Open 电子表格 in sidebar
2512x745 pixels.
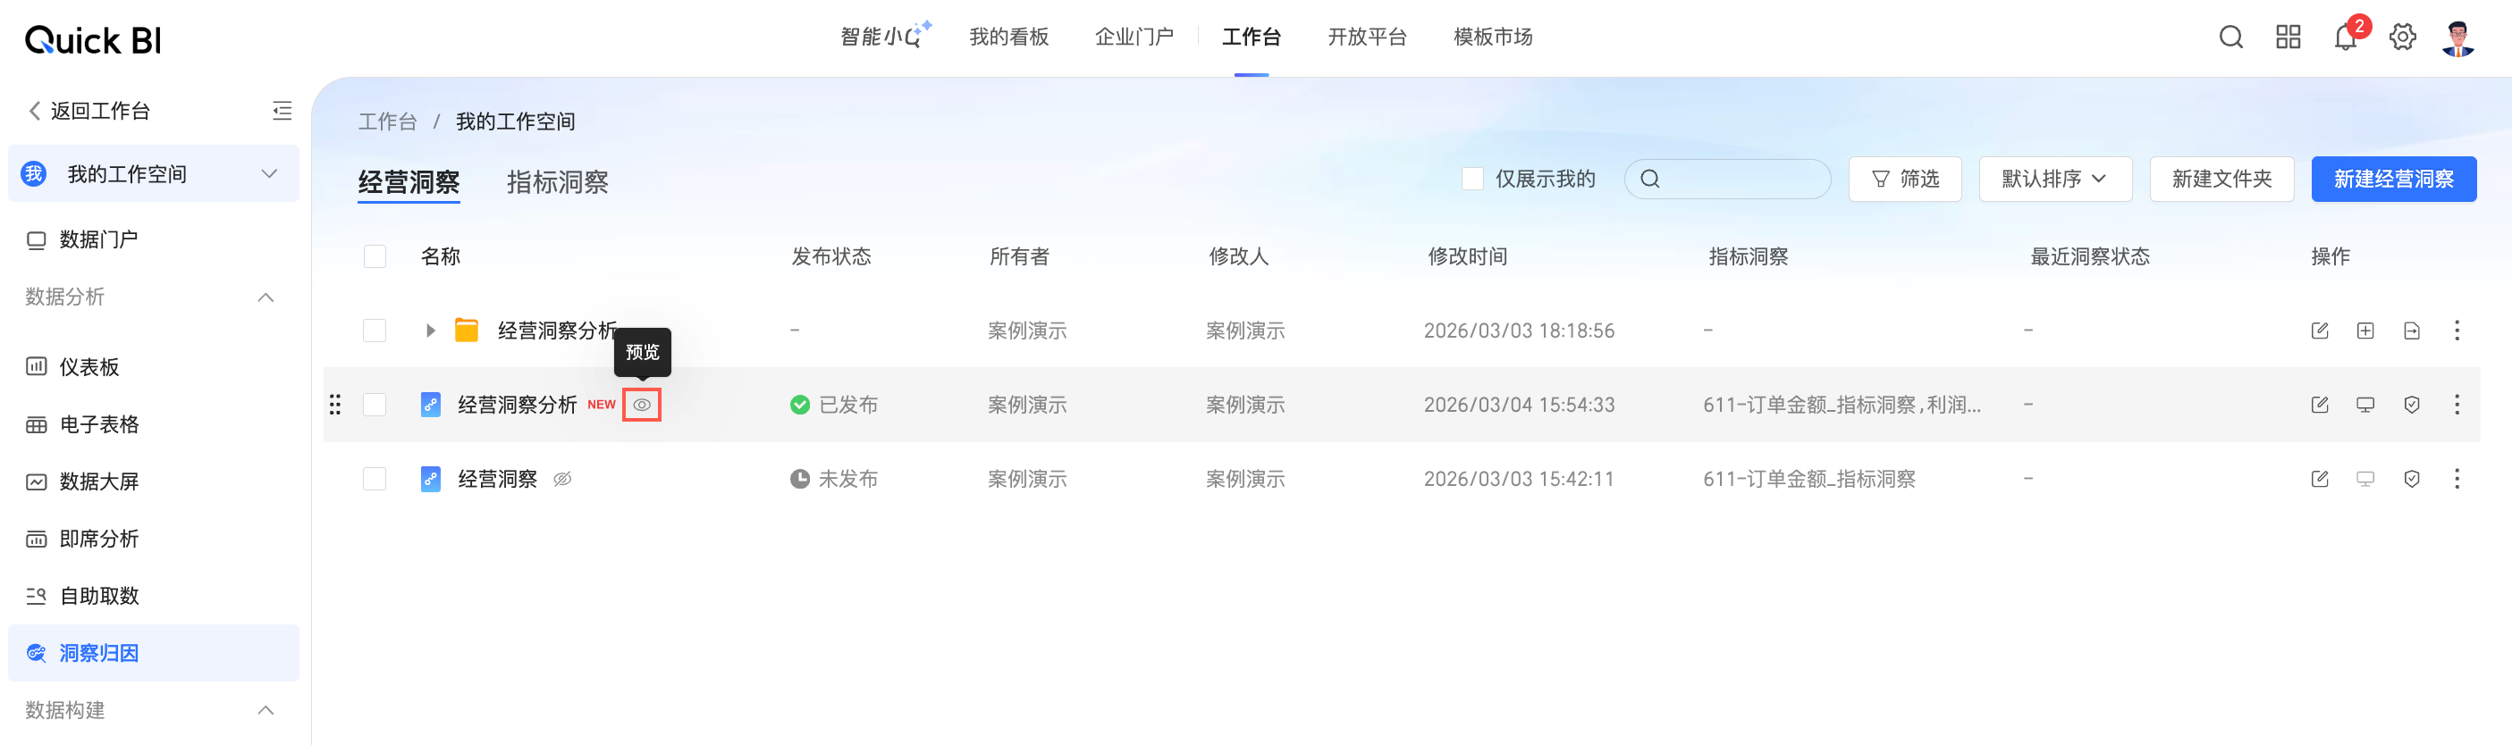click(x=98, y=423)
